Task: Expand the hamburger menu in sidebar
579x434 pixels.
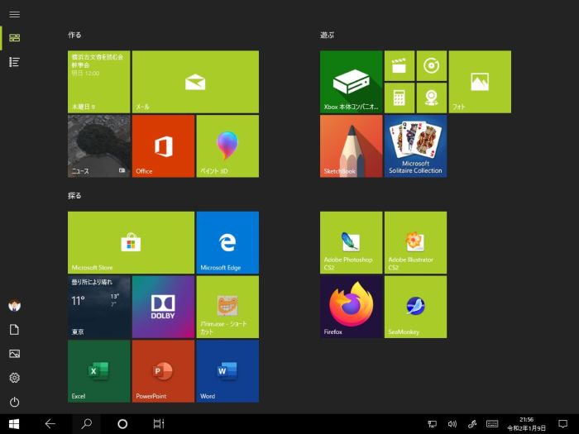Action: click(x=14, y=15)
